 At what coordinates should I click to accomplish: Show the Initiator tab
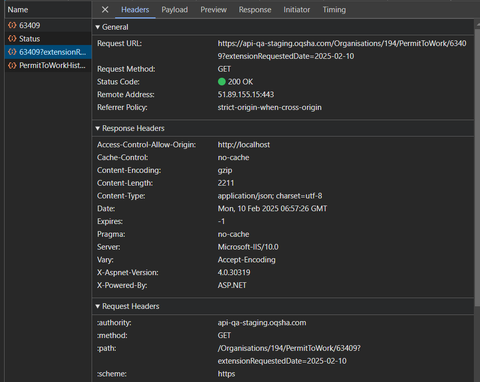pyautogui.click(x=297, y=10)
